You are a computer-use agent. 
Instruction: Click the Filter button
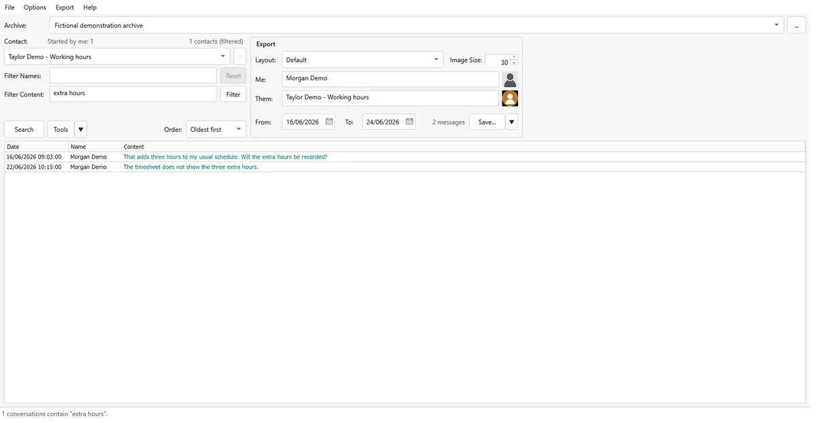click(233, 95)
